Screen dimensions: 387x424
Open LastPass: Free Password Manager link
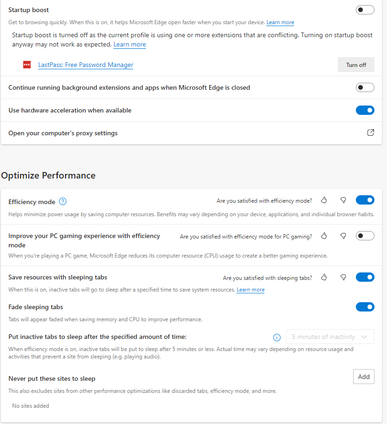[85, 65]
